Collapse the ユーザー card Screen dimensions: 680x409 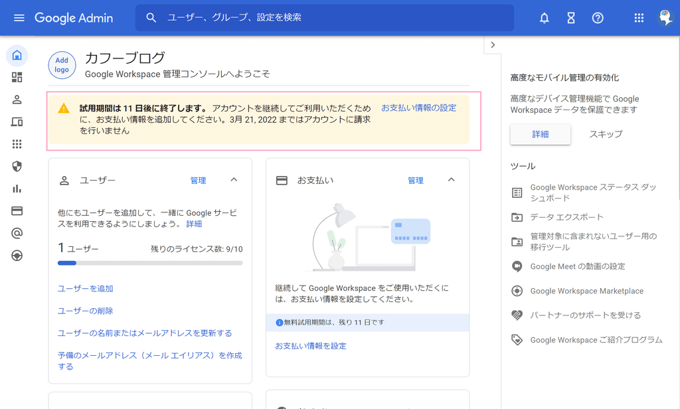pyautogui.click(x=234, y=179)
